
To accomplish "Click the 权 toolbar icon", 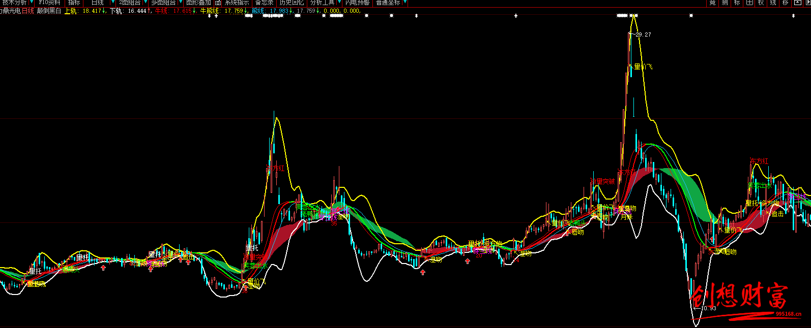I will click(x=761, y=3).
